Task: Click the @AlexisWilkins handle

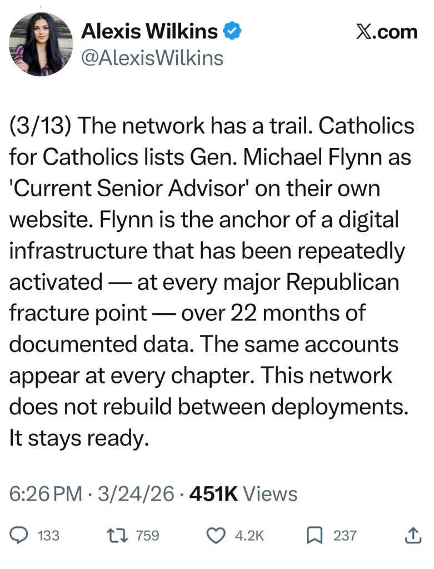Action: tap(152, 57)
